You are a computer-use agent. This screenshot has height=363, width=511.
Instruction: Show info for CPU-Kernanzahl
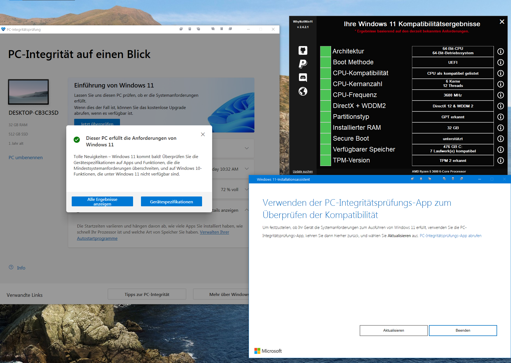[501, 84]
